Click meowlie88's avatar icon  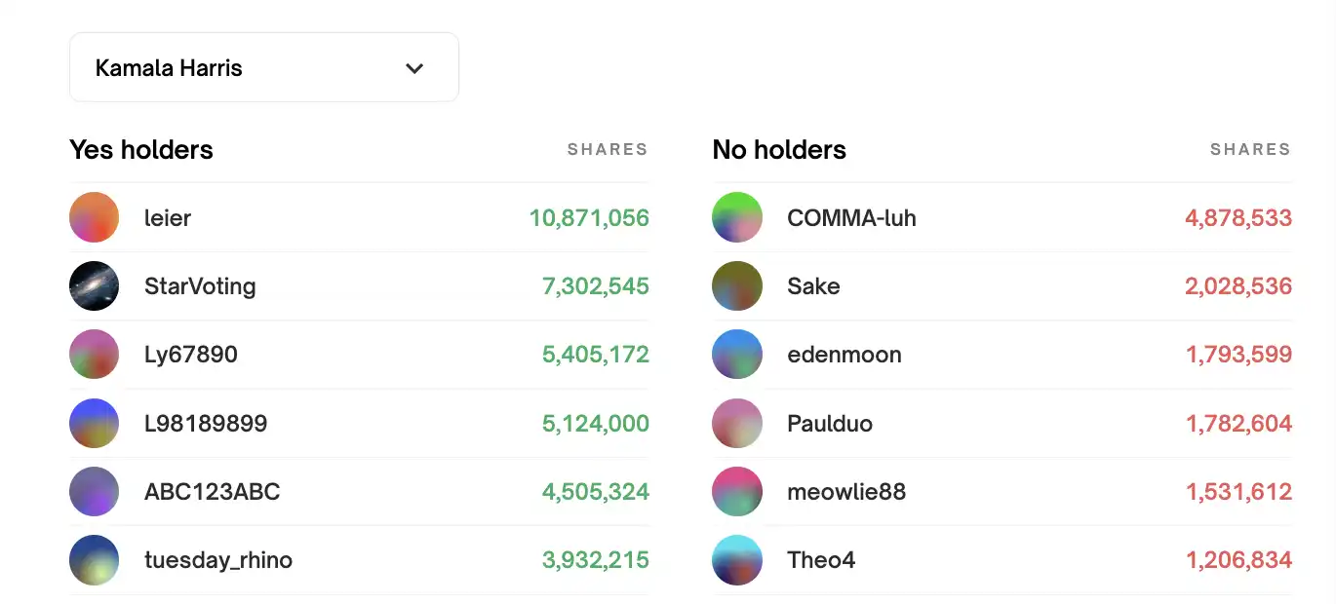pos(737,492)
